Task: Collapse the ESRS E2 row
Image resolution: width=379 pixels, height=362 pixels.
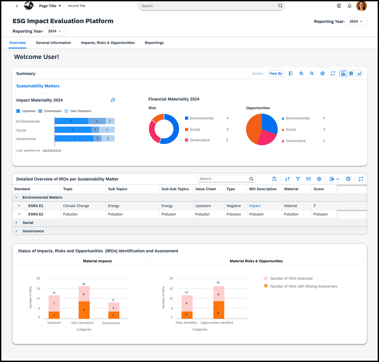Action: (19, 214)
